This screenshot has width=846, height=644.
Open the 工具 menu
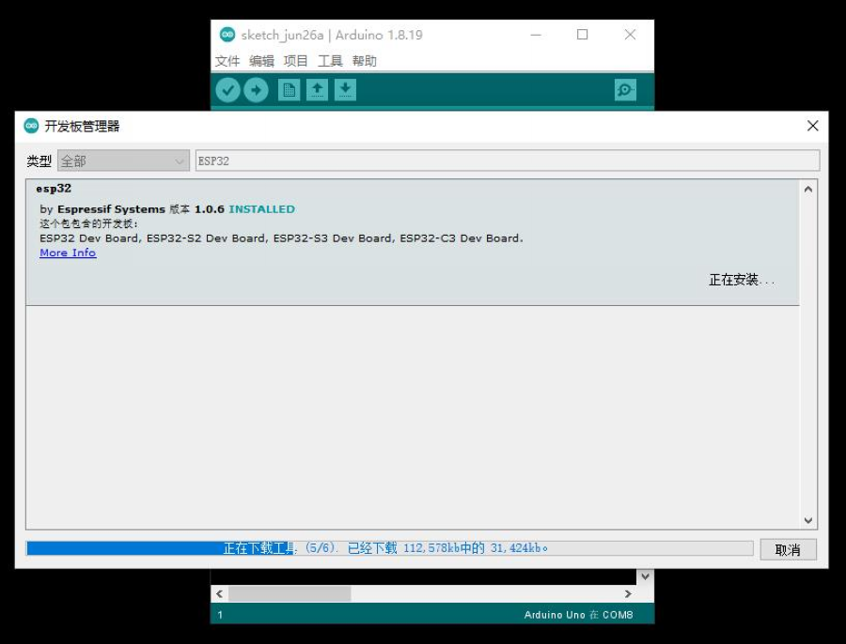[x=330, y=61]
